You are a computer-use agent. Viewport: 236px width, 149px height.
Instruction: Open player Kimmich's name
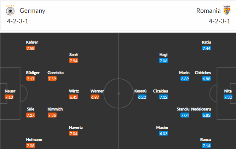(x=55, y=109)
